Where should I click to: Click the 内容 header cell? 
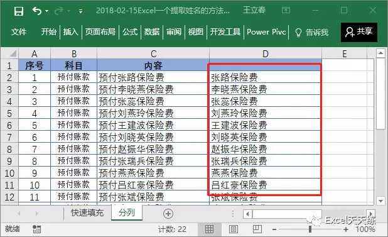click(x=153, y=65)
